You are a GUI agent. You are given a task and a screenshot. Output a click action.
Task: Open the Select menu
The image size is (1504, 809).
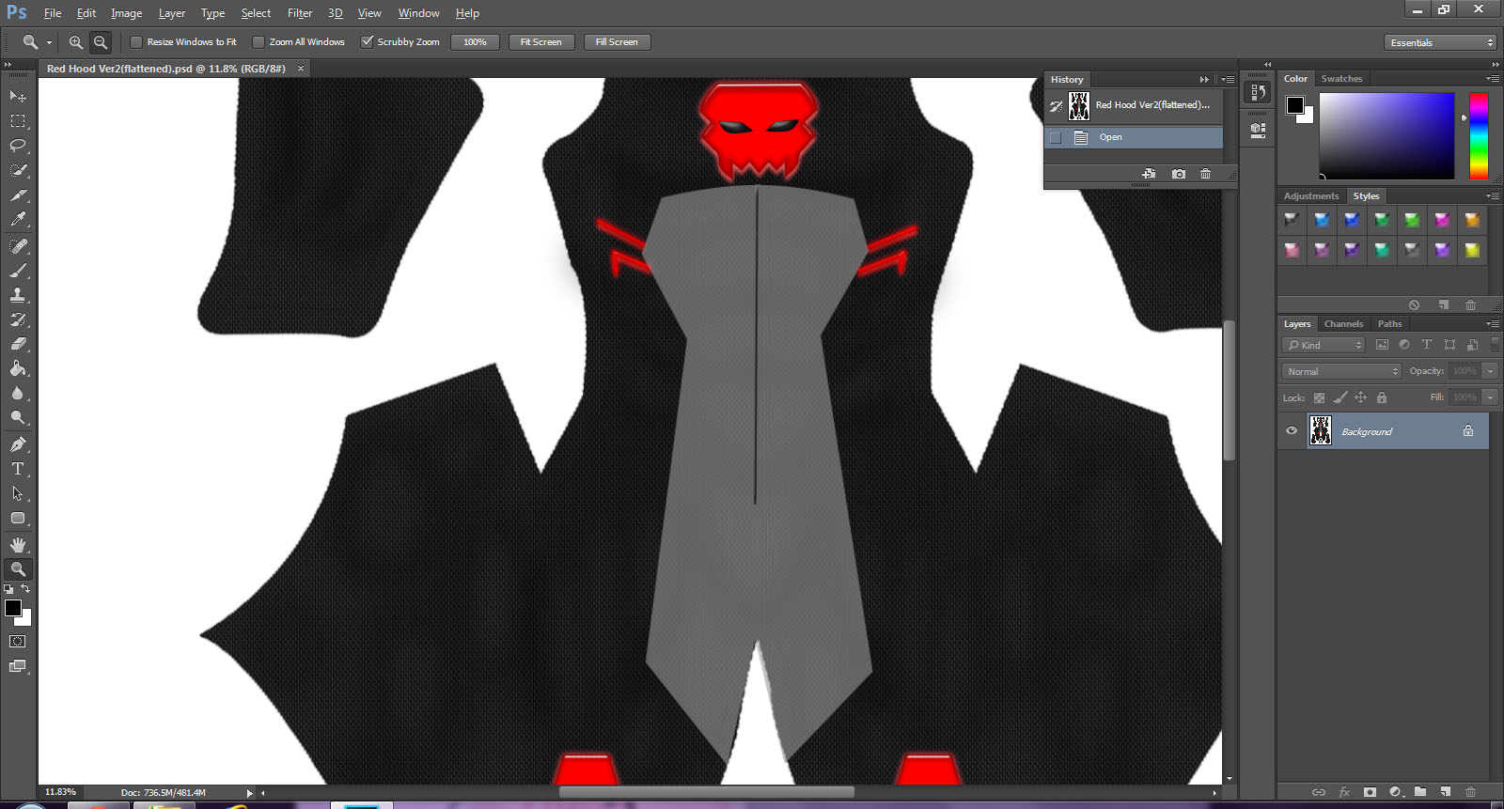pos(256,13)
